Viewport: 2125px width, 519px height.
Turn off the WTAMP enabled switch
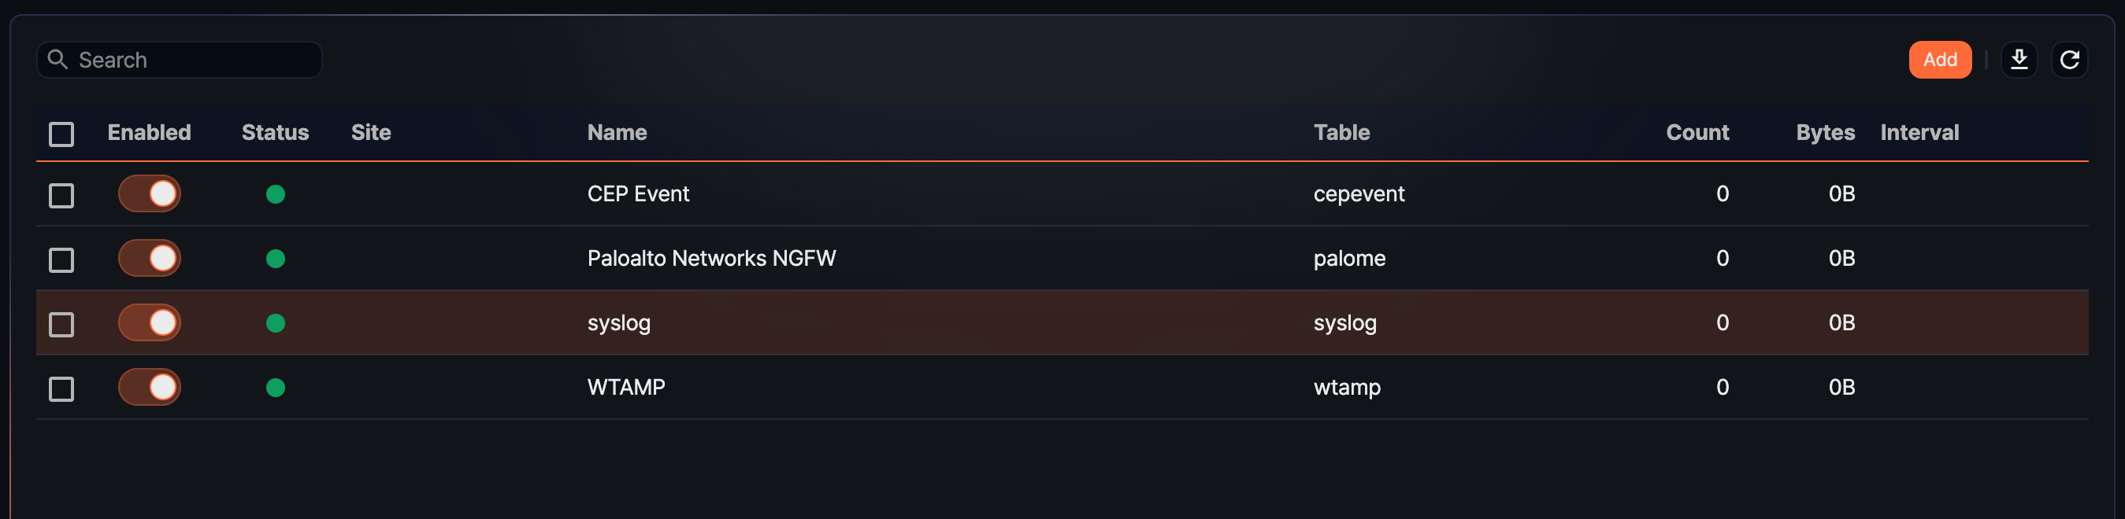click(150, 387)
